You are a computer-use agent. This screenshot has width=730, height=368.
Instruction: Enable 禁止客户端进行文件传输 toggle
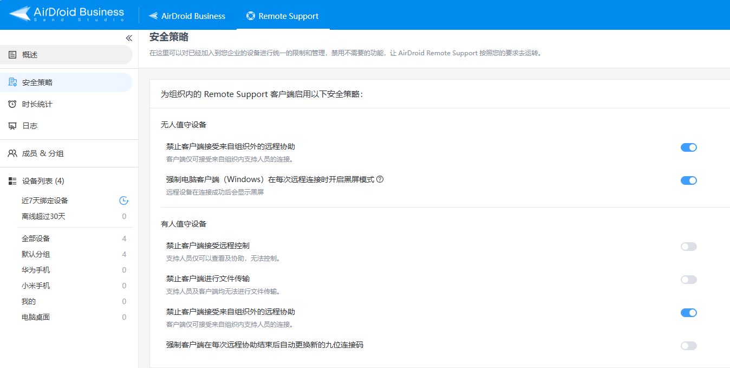[688, 280]
